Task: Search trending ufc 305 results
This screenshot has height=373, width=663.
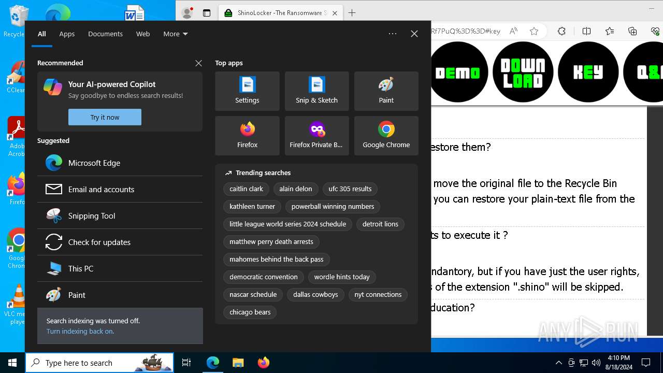Action: pos(350,189)
